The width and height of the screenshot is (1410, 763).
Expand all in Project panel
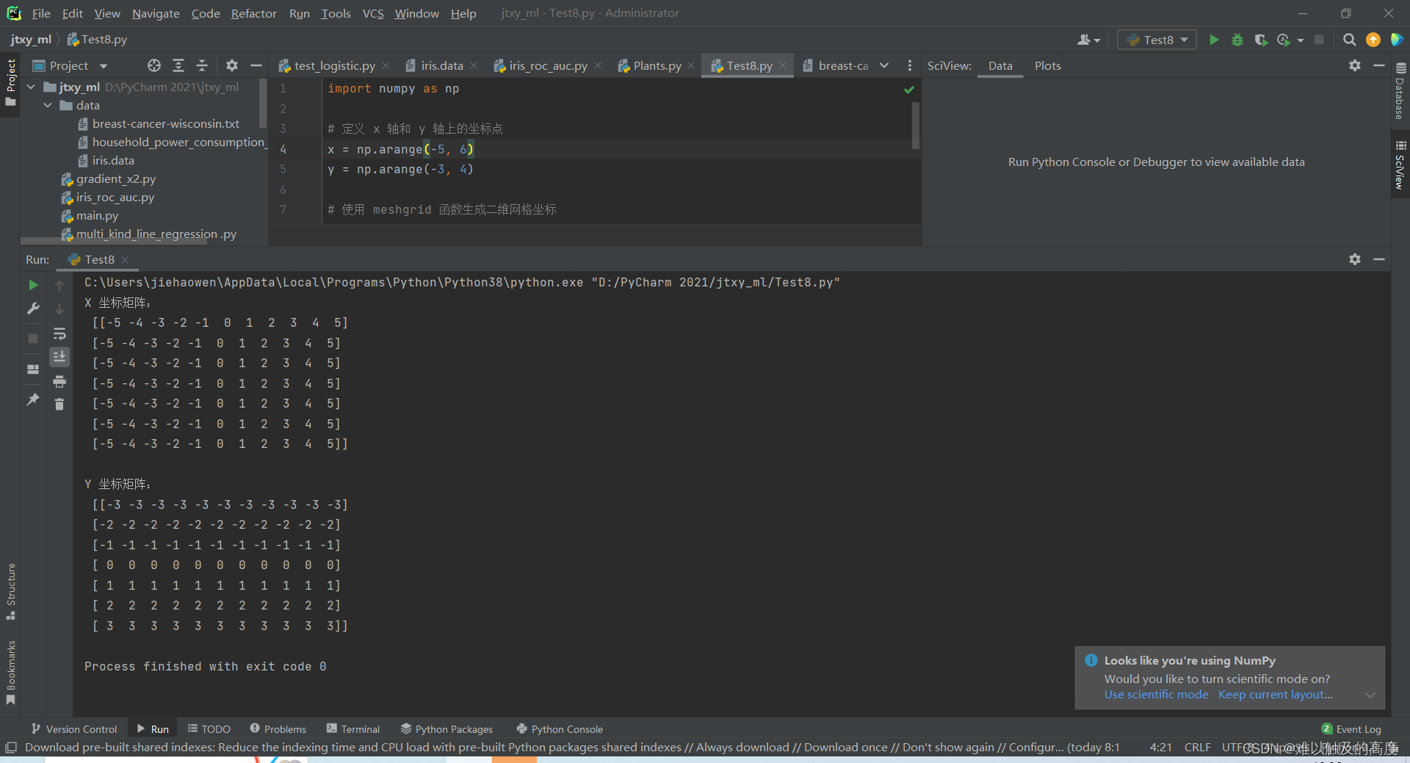178,65
